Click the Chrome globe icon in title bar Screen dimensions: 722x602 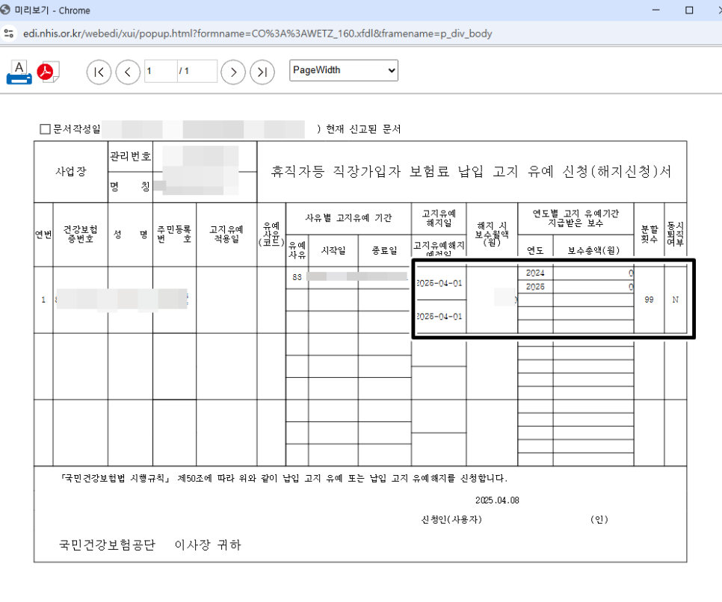point(5,10)
